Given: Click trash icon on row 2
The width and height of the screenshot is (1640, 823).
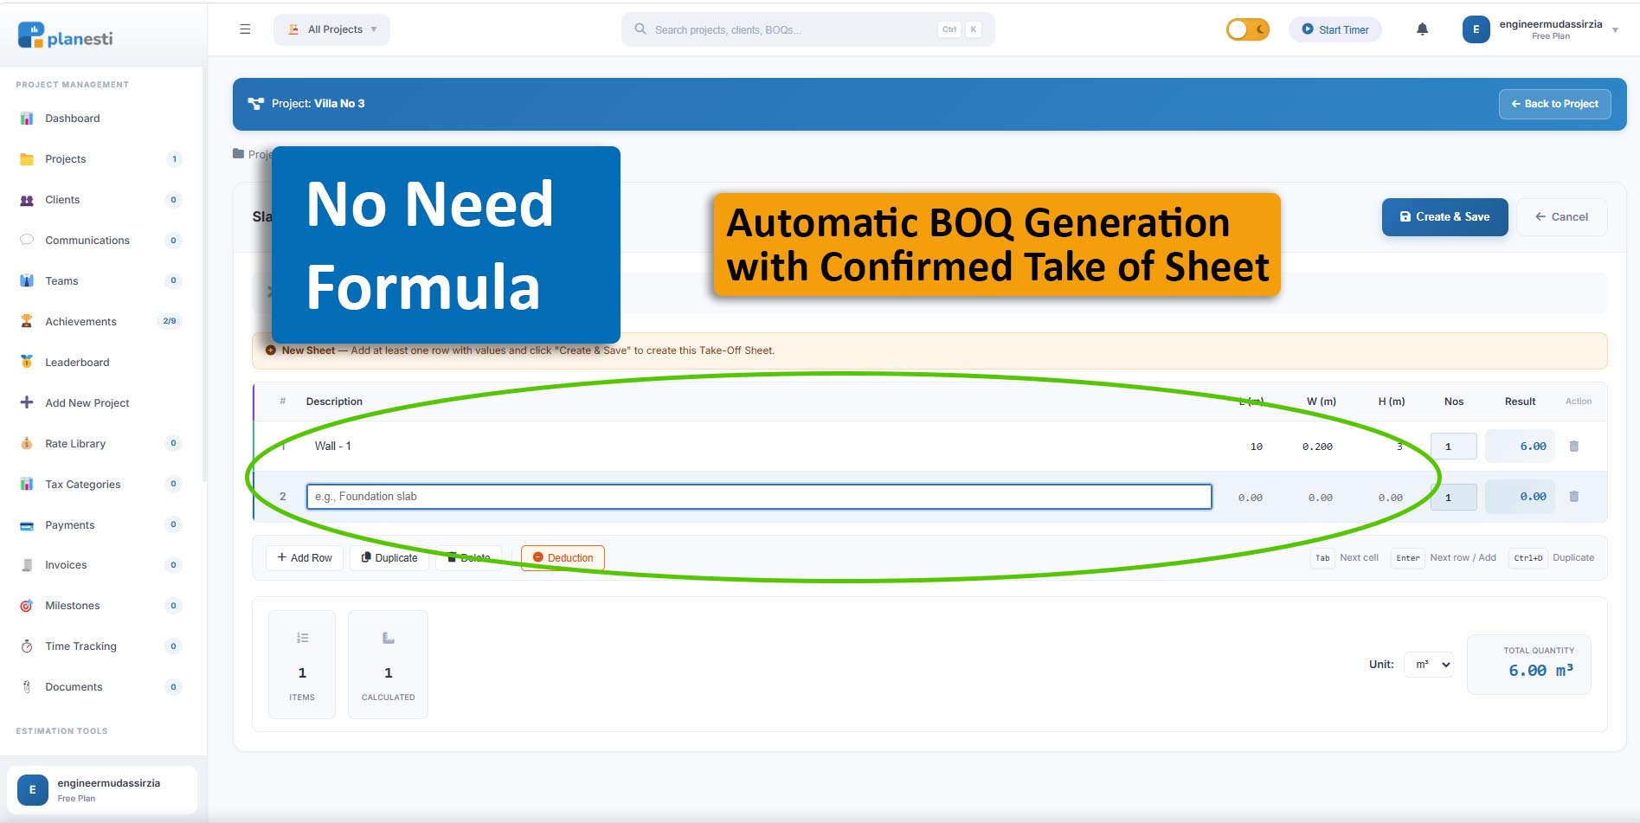Looking at the screenshot, I should (1573, 497).
